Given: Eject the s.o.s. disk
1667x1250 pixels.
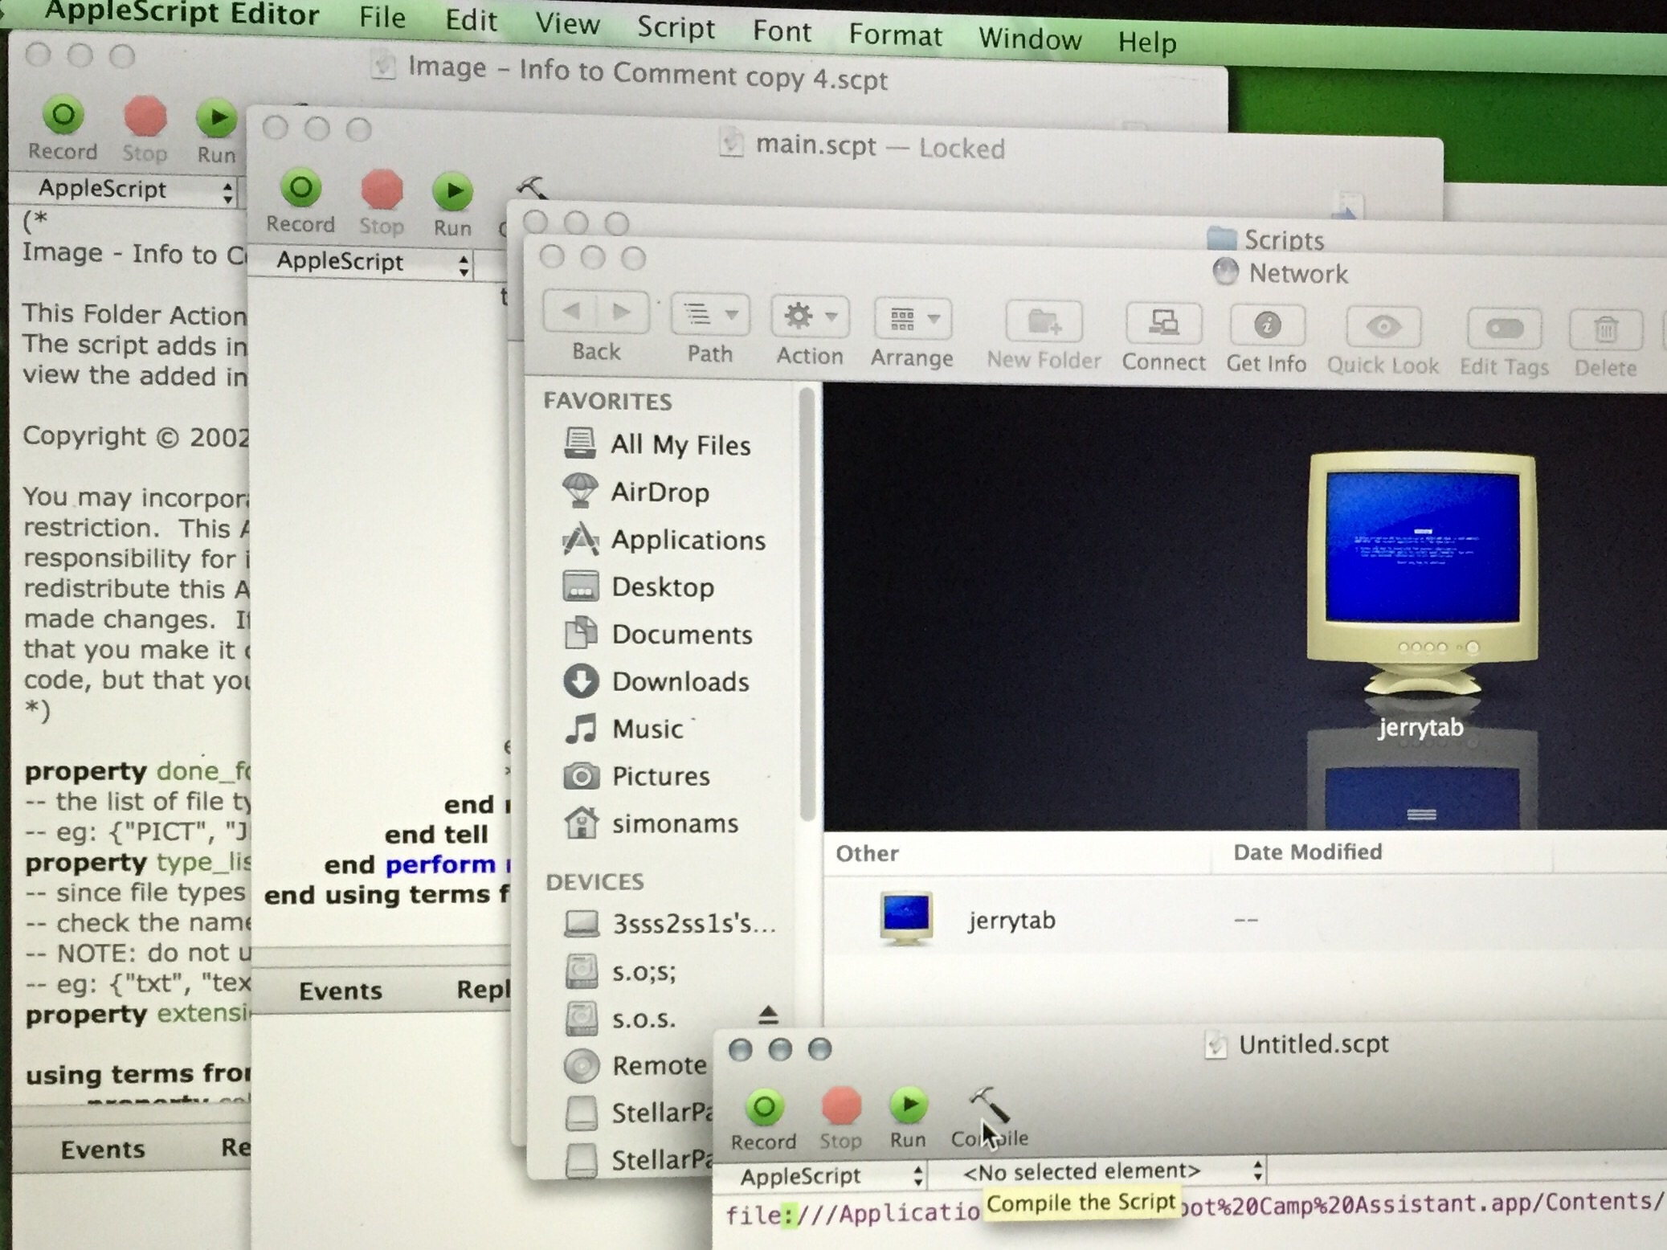Looking at the screenshot, I should click(768, 1015).
